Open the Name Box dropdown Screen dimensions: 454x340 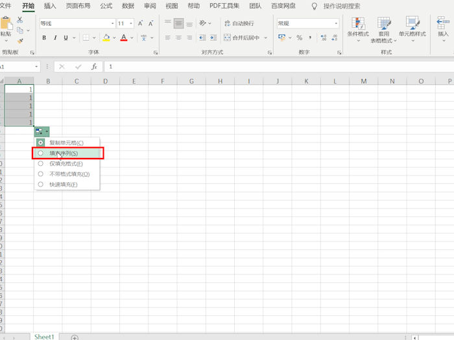click(36, 67)
